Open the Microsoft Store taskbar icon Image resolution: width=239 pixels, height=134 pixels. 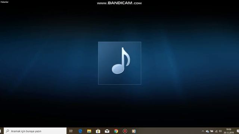[x=98, y=131]
